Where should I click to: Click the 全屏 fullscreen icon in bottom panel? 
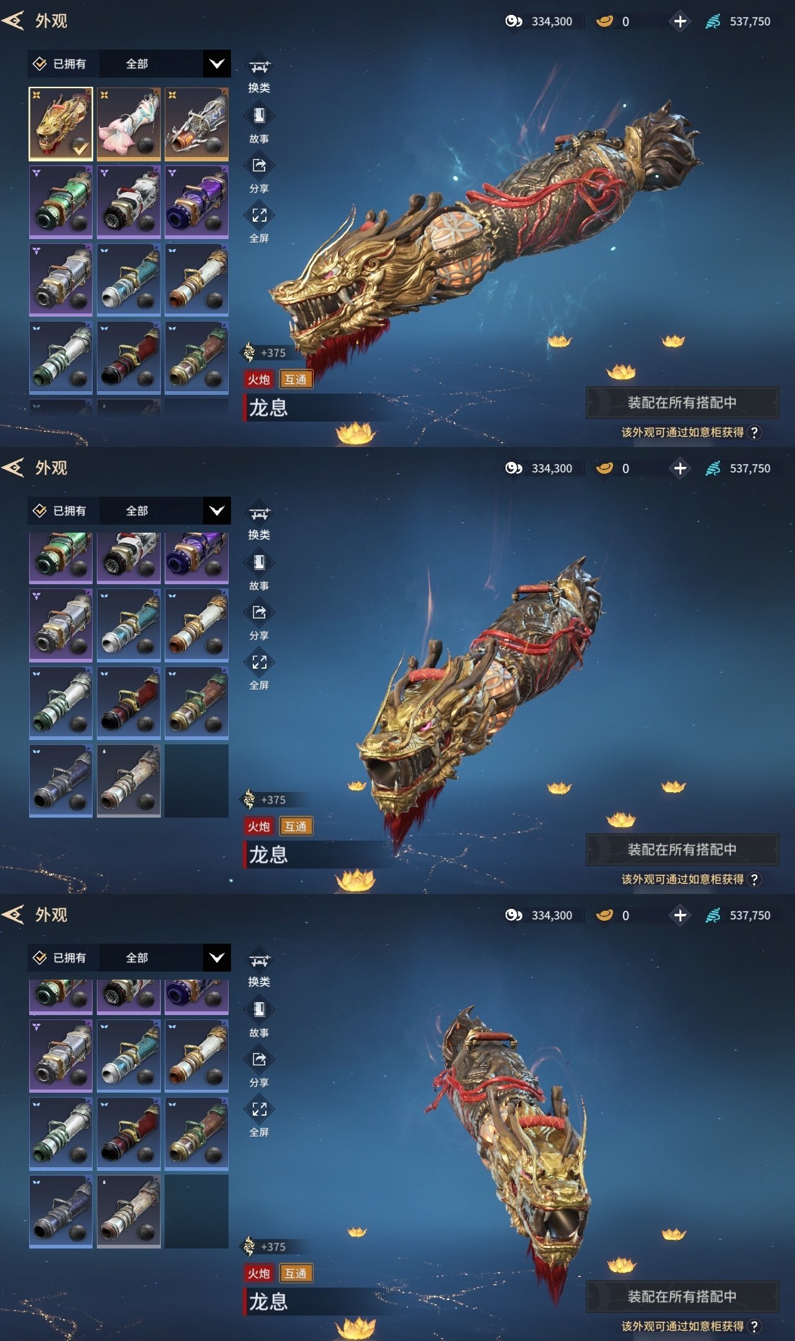tap(259, 1109)
